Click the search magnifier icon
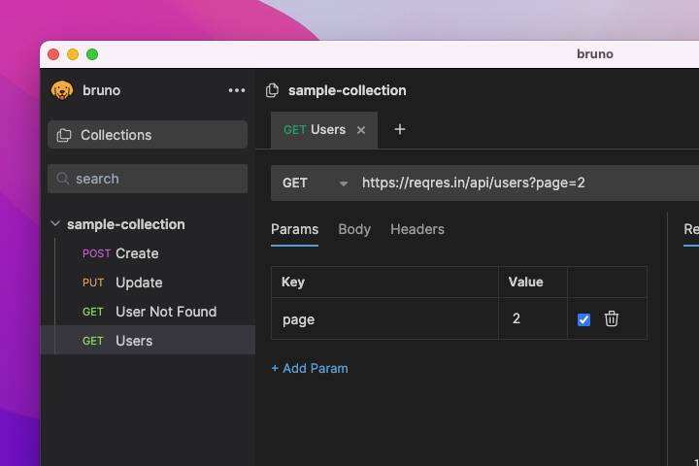 pyautogui.click(x=63, y=179)
